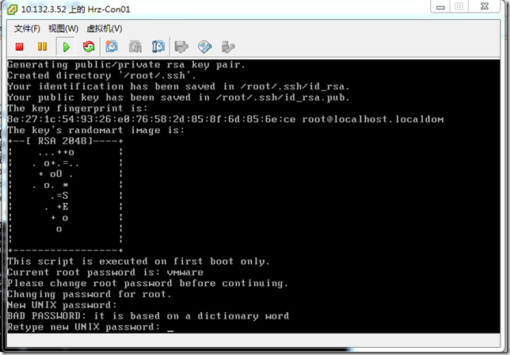Viewport: 510px width, 355px height.
Task: Click the window title '10.132.3.52 上的 Hrz-Con01'
Action: coord(75,10)
